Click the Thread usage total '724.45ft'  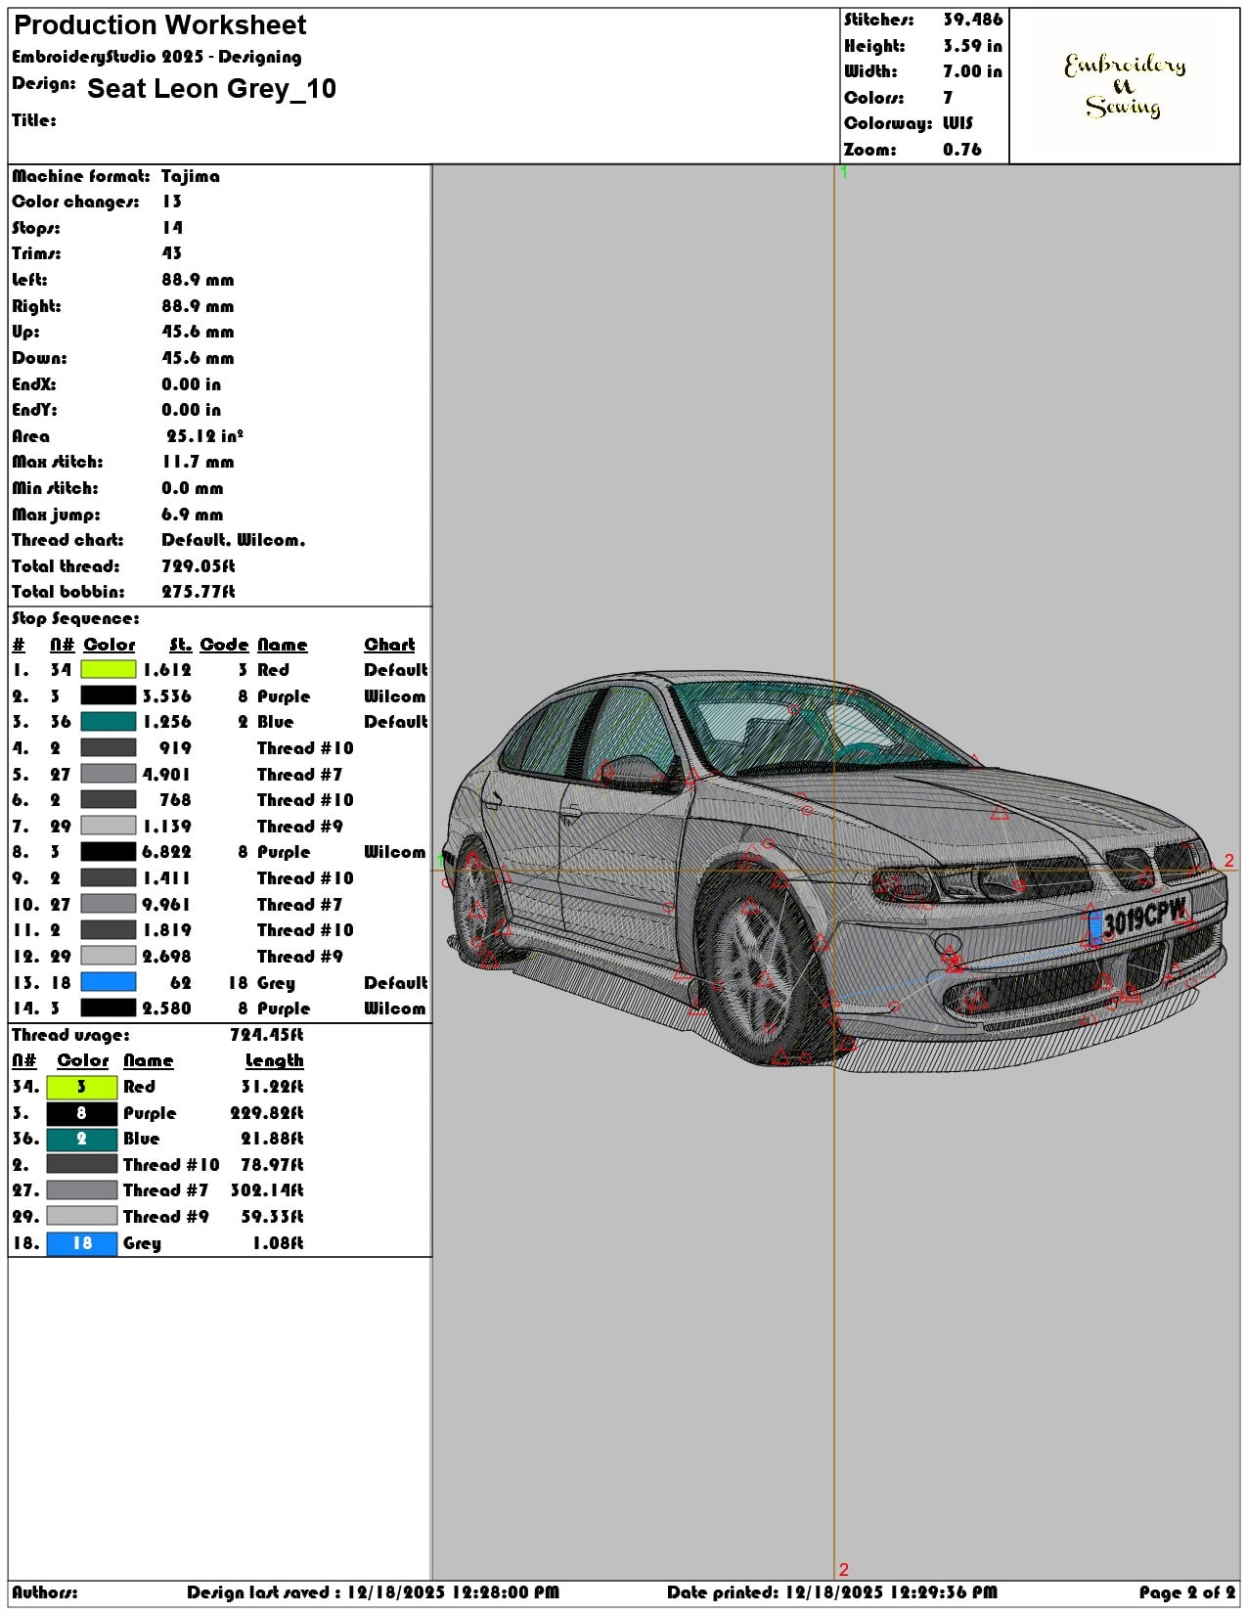[x=266, y=1035]
